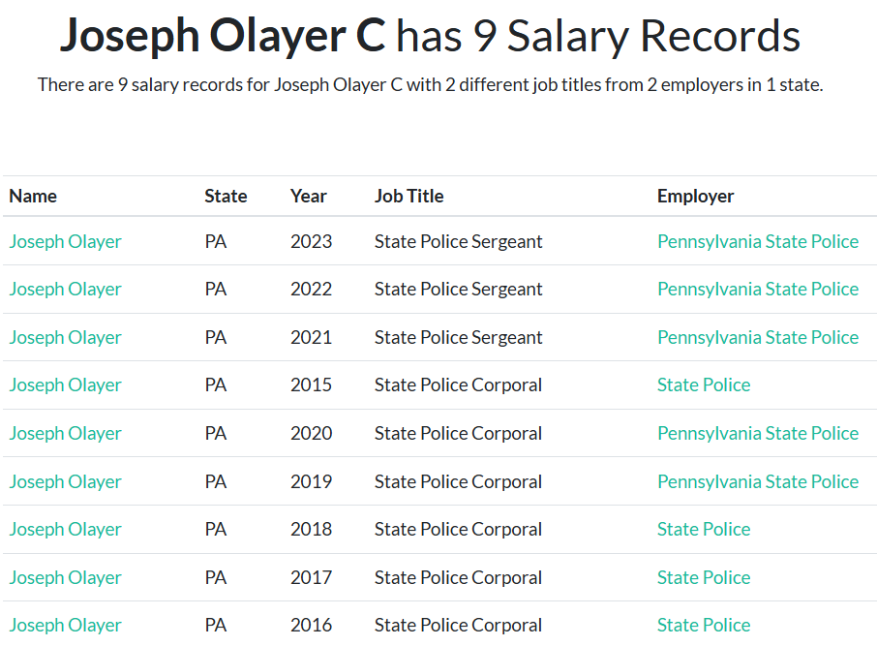
Task: Open State Police employer link in 2015 row
Action: tap(704, 385)
